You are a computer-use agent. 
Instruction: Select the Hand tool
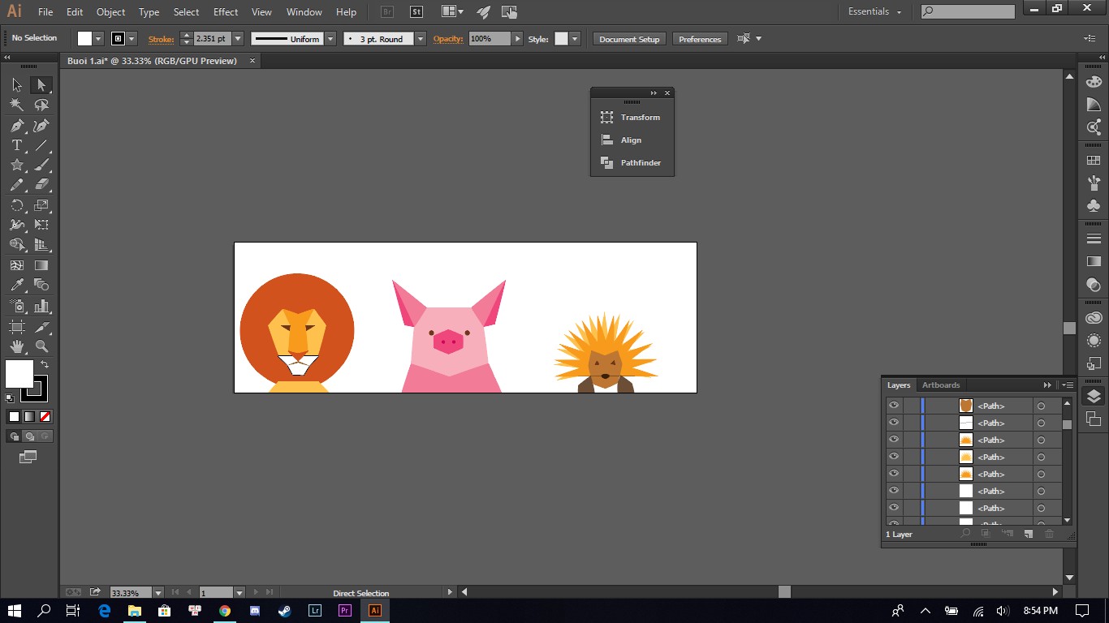pos(17,346)
